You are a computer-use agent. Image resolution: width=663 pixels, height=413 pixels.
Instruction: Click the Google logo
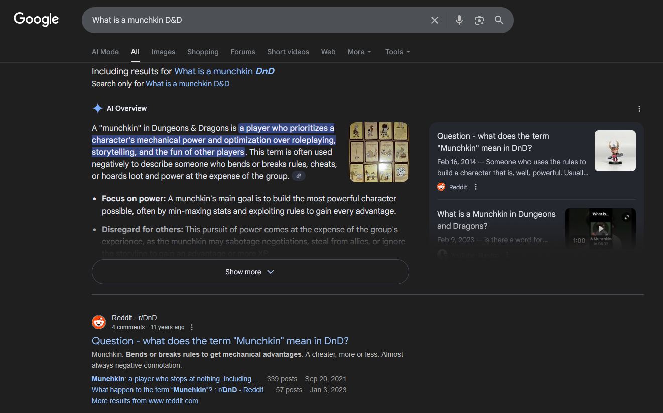tap(36, 20)
